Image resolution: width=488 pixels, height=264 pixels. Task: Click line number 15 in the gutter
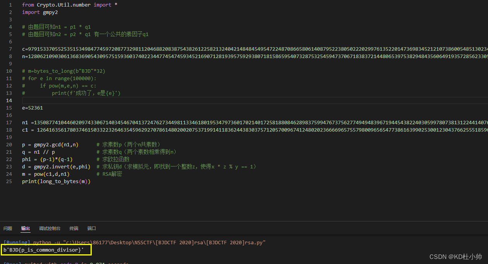click(10, 108)
